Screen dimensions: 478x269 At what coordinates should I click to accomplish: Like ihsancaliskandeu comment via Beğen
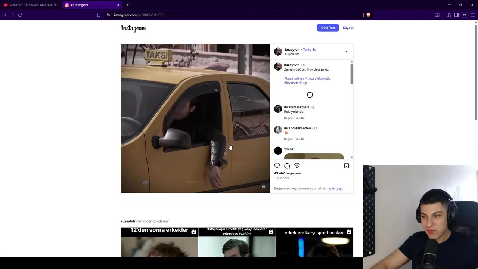tap(288, 139)
